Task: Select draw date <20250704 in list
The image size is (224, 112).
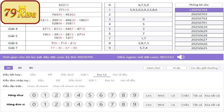Action: point(199,10)
